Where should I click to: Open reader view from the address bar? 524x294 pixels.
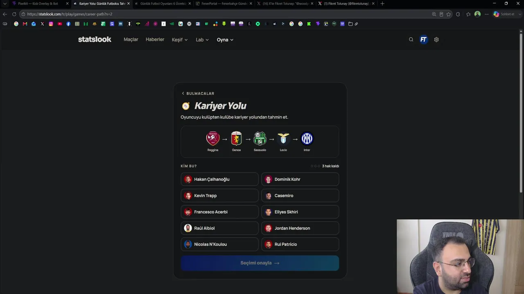441,14
